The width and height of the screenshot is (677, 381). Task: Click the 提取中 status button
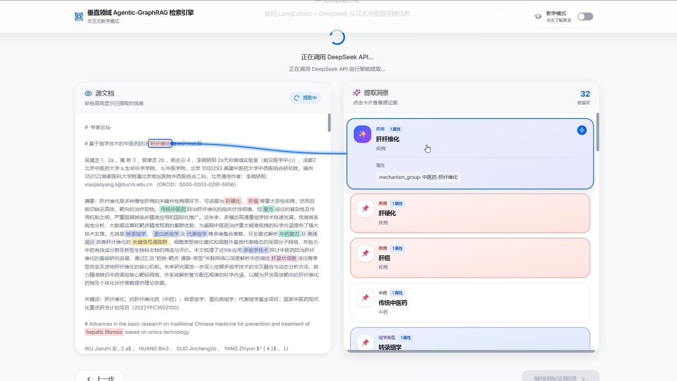[x=305, y=98]
